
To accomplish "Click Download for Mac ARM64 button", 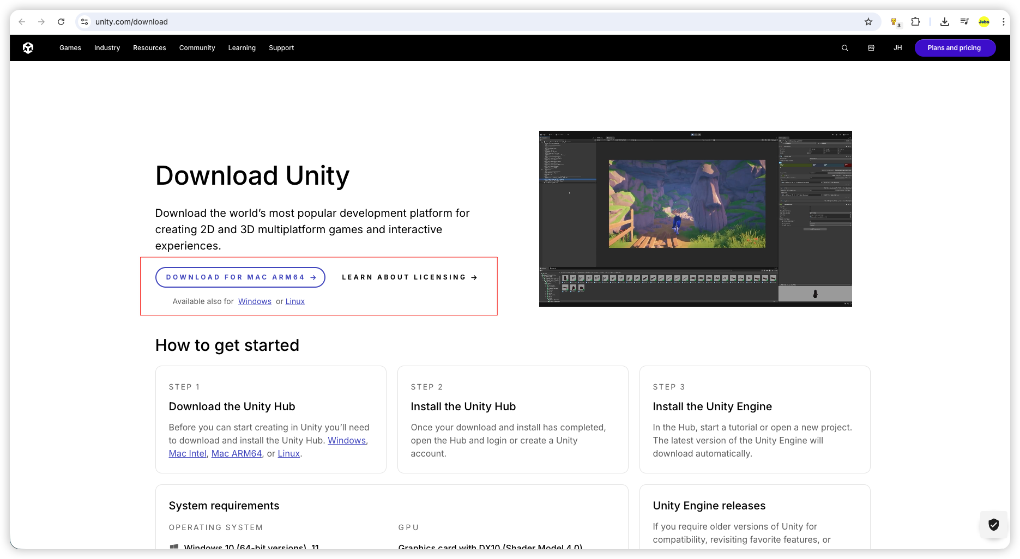I will pyautogui.click(x=240, y=277).
